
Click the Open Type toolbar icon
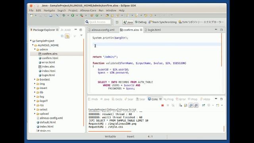coord(107,15)
